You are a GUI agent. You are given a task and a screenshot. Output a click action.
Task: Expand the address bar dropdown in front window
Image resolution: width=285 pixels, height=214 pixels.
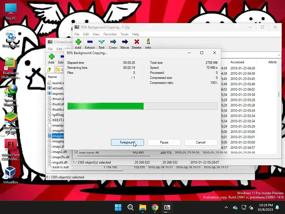(x=279, y=55)
